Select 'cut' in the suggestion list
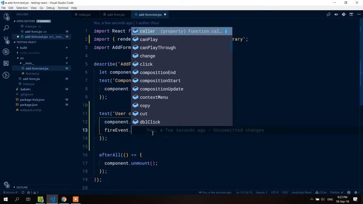 pos(181,113)
